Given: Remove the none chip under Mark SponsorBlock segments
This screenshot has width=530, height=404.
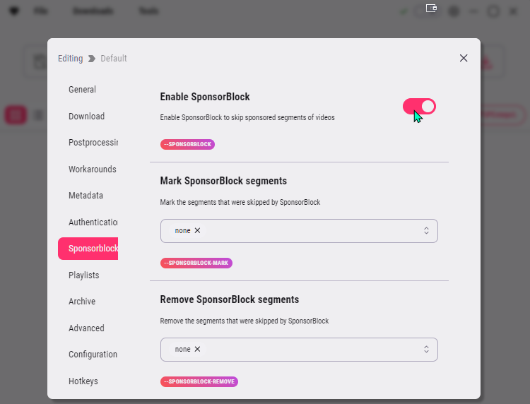Looking at the screenshot, I should [x=197, y=230].
